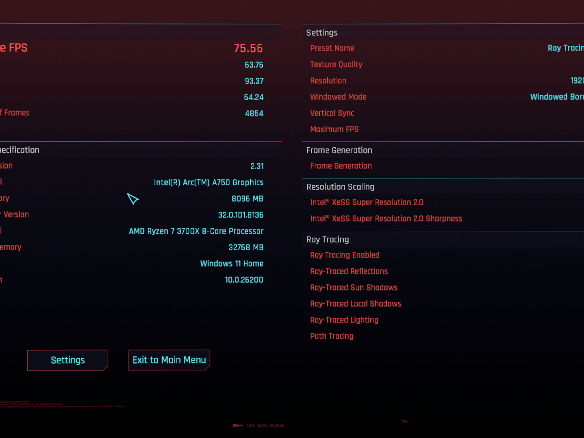Screen dimensions: 584x438
Task: Click the 2.31 version value
Action: [257, 166]
